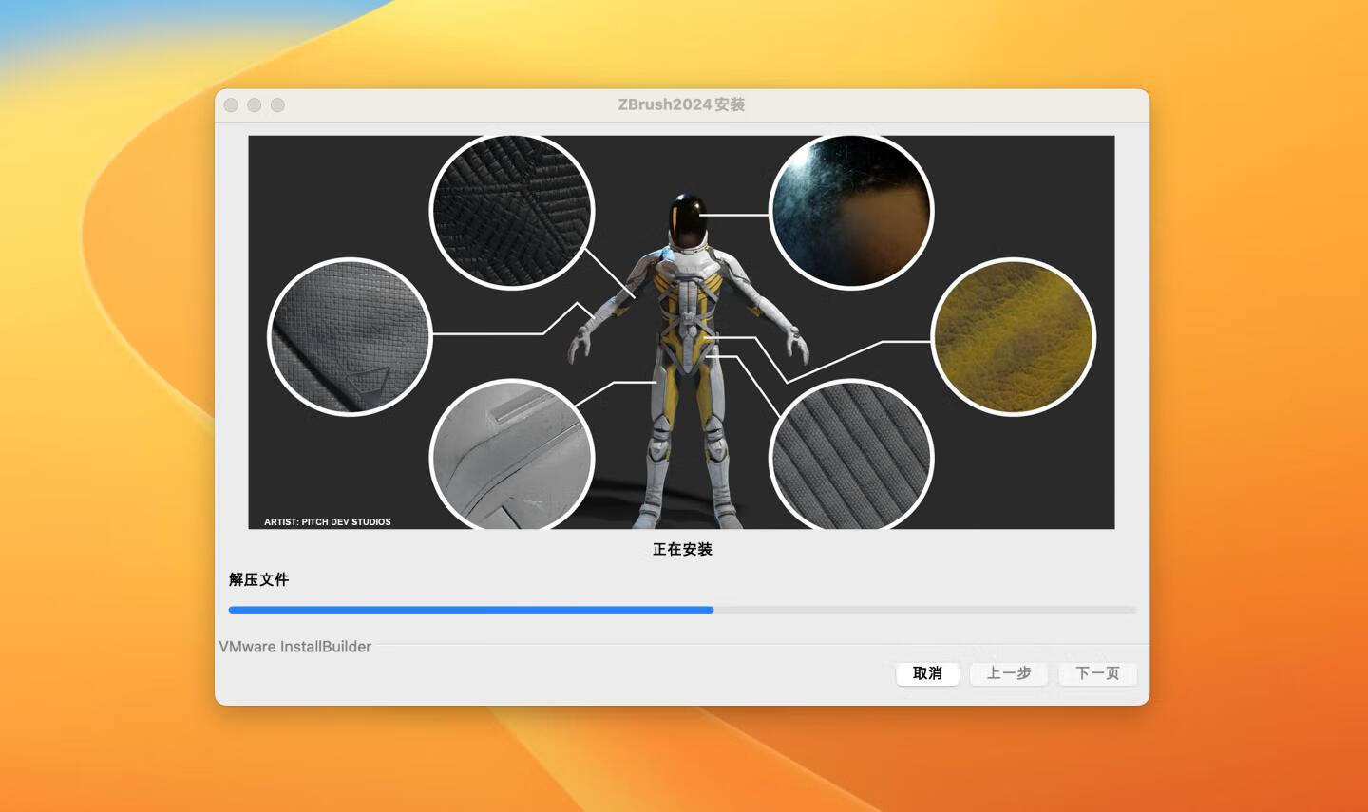1368x812 pixels.
Task: Click the astronaut splash image
Action: pos(681,332)
